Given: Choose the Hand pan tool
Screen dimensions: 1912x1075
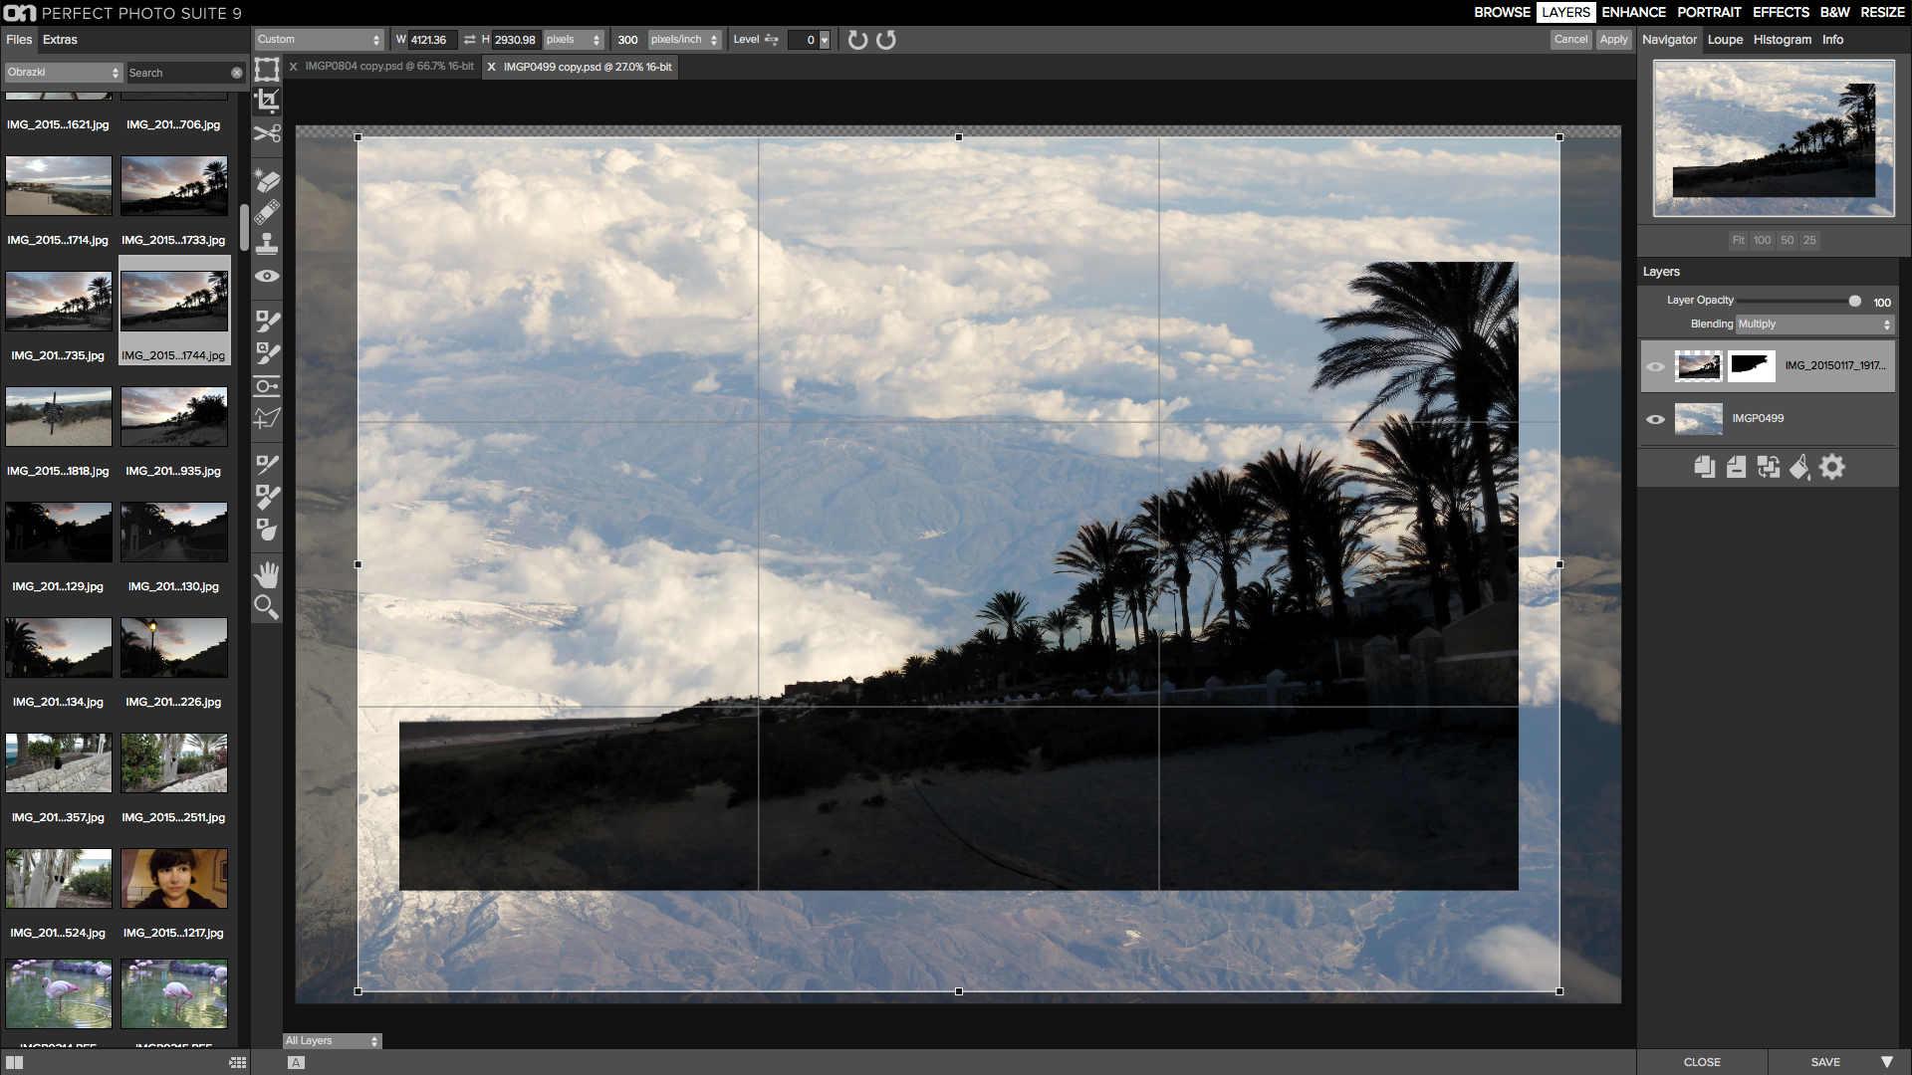Looking at the screenshot, I should 267,574.
